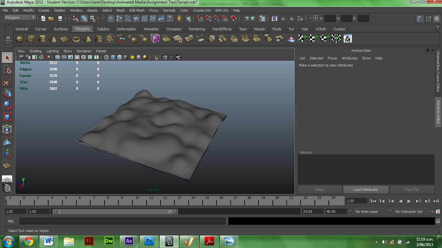Switch to the Surfaces shelf tab

point(61,29)
